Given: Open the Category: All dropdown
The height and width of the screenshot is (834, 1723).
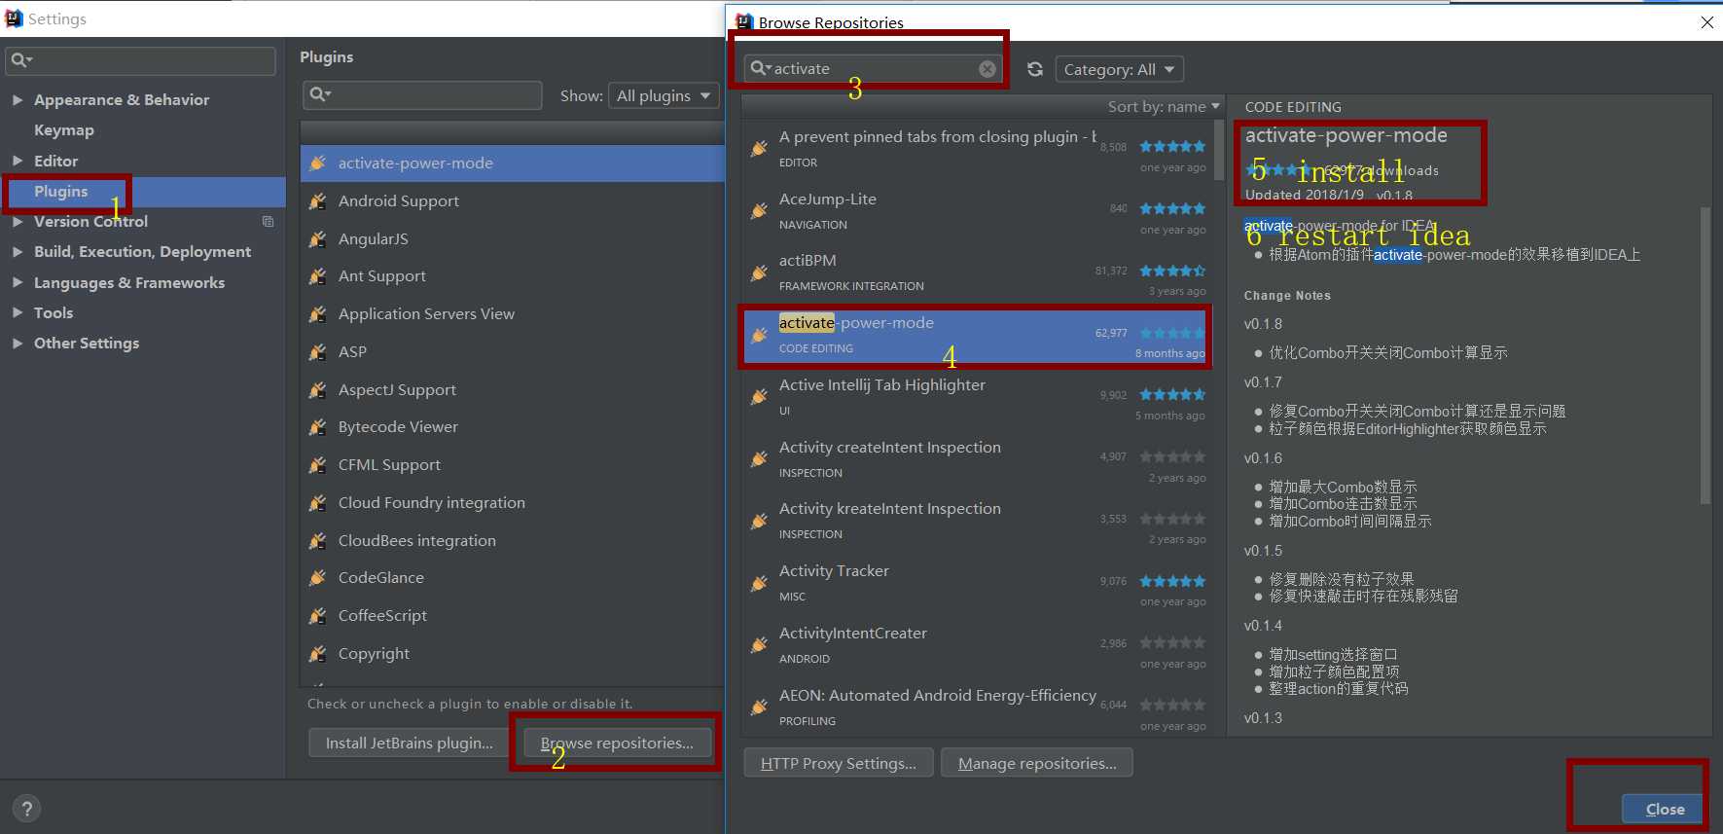Looking at the screenshot, I should pyautogui.click(x=1120, y=69).
